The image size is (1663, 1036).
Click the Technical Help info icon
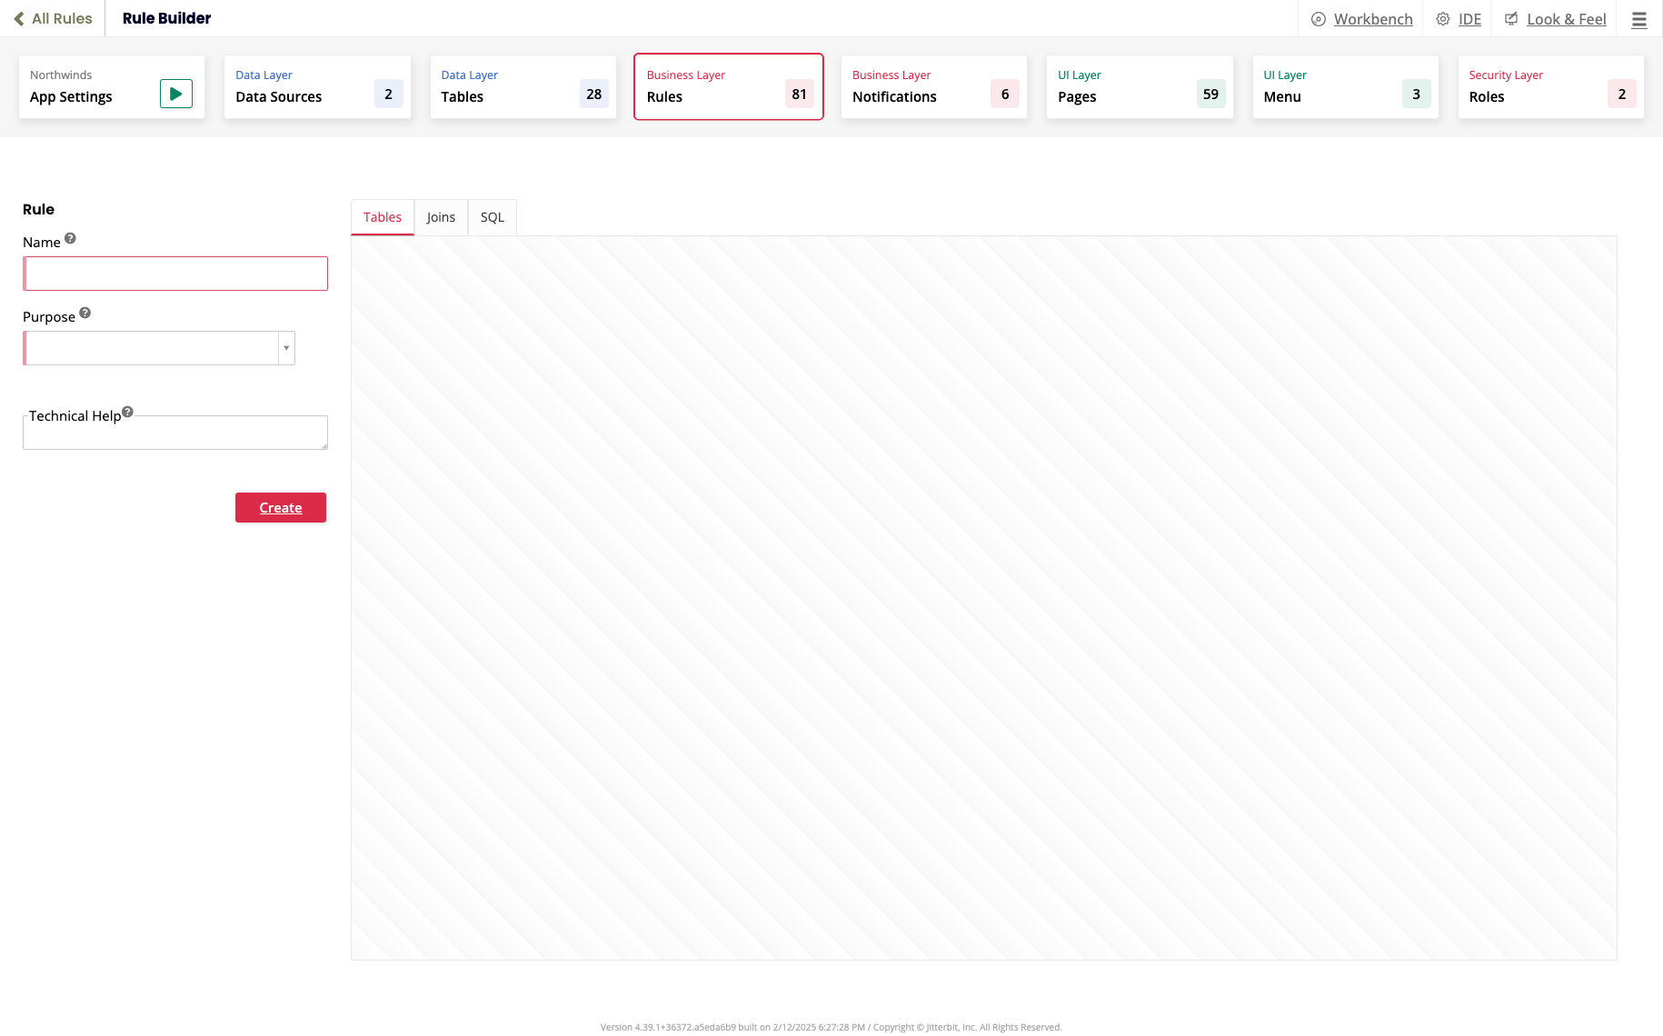click(127, 412)
